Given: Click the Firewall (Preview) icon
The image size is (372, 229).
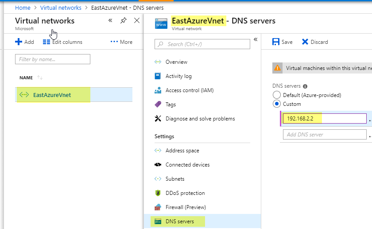Looking at the screenshot, I should click(158, 207).
